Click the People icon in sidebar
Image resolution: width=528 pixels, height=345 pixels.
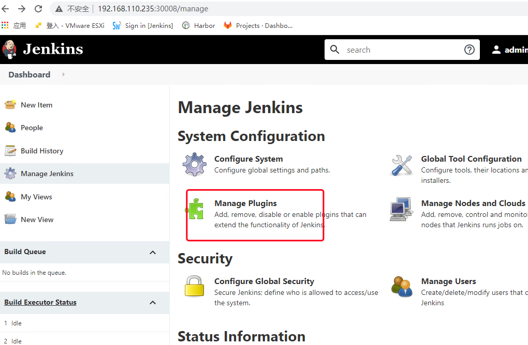click(x=10, y=128)
